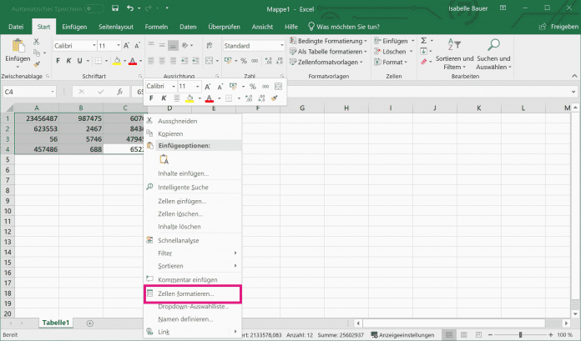Image resolution: width=581 pixels, height=341 pixels.
Task: Click the zoom slider in status bar
Action: 522,334
